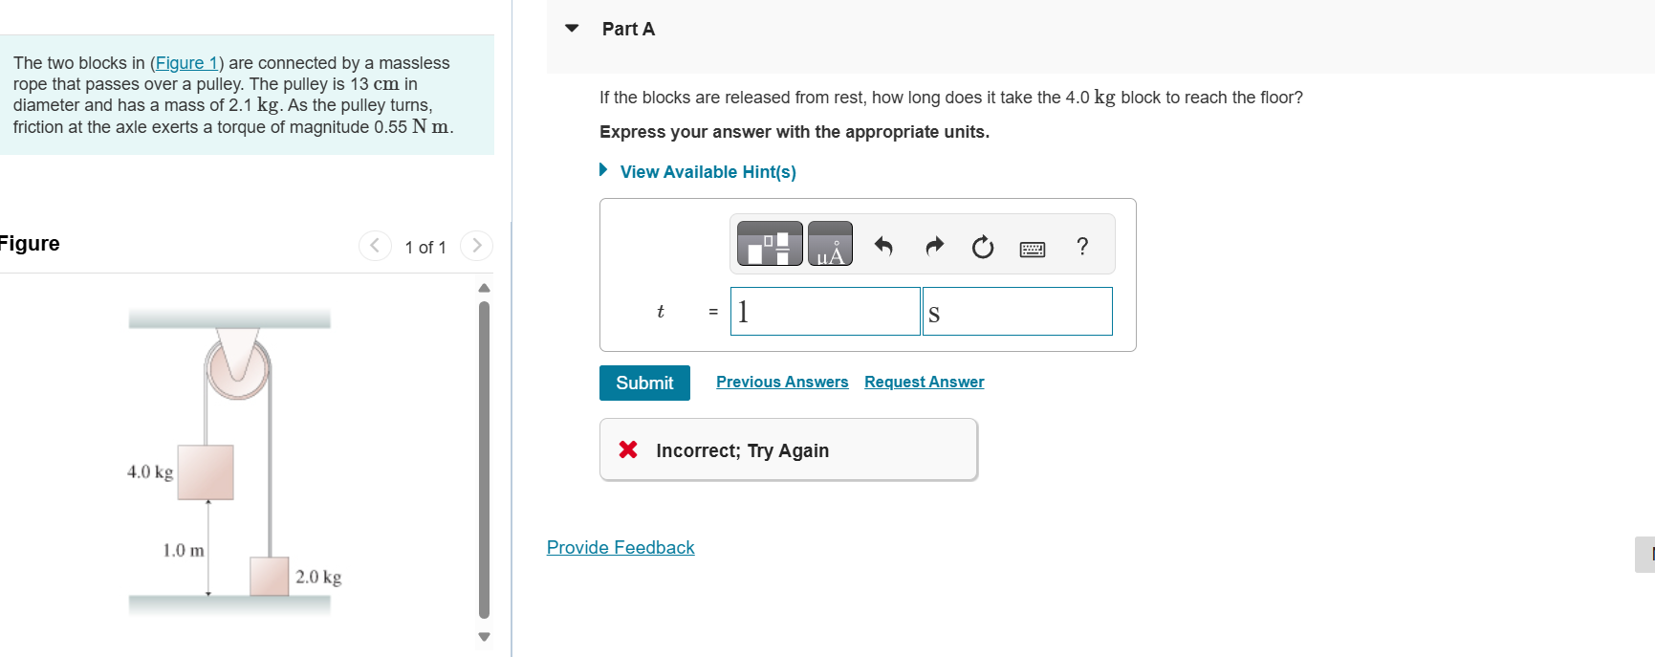Click the Figure 1 link in problem text
The image size is (1655, 657).
pos(185,63)
